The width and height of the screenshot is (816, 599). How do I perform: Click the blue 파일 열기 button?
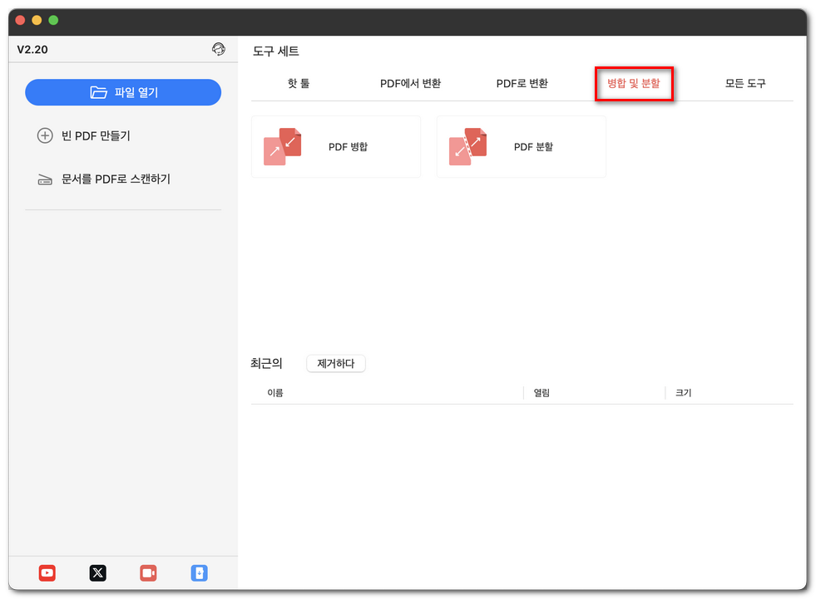pyautogui.click(x=122, y=92)
